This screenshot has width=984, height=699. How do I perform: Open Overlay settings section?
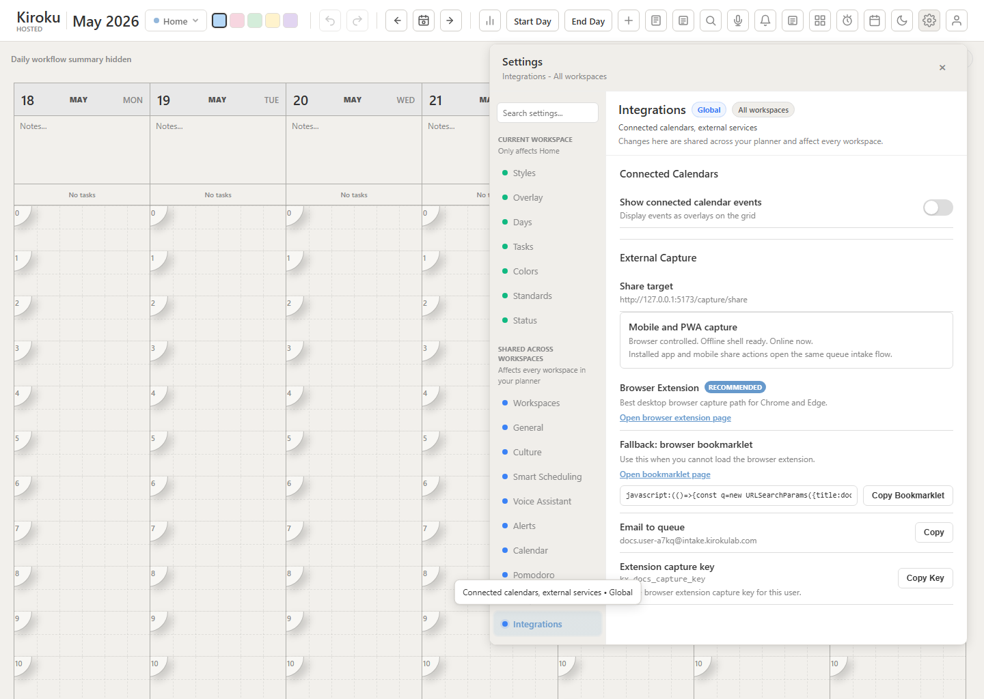[x=548, y=198]
